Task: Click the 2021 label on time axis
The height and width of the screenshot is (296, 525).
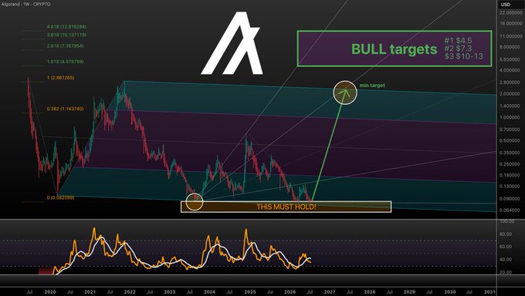Action: [x=90, y=292]
